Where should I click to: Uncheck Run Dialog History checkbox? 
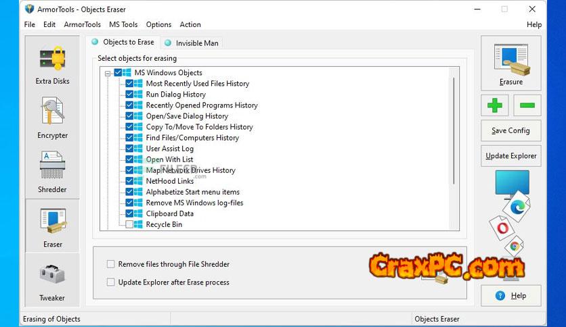129,95
